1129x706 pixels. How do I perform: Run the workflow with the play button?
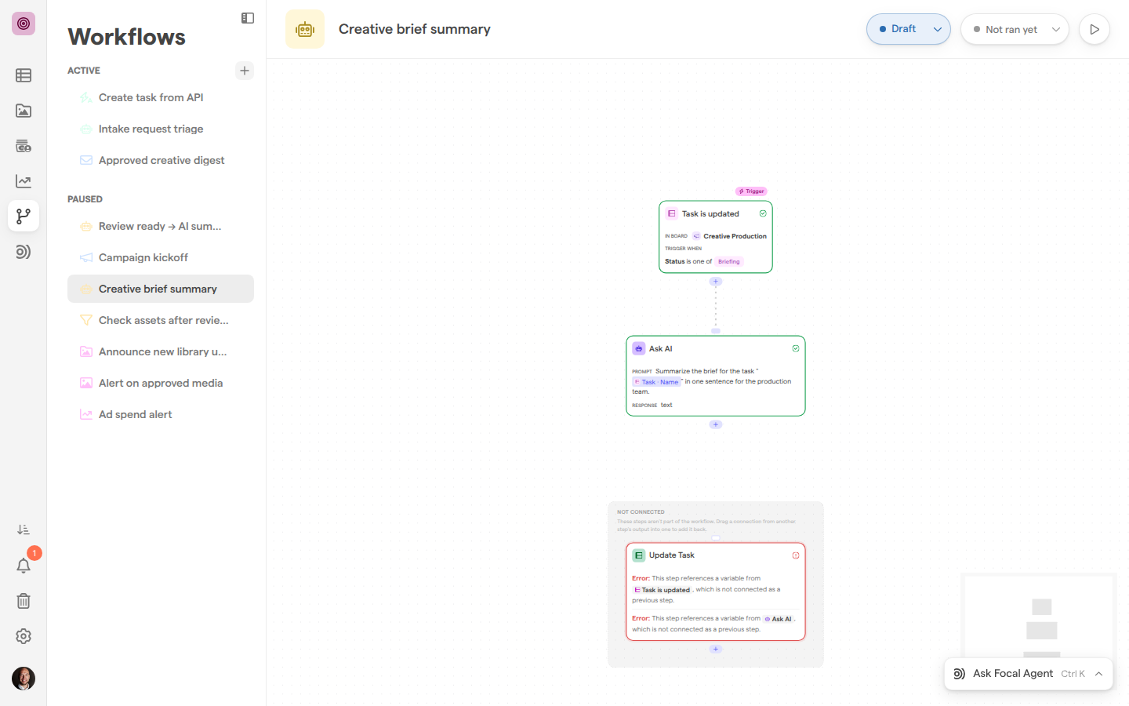(x=1095, y=29)
